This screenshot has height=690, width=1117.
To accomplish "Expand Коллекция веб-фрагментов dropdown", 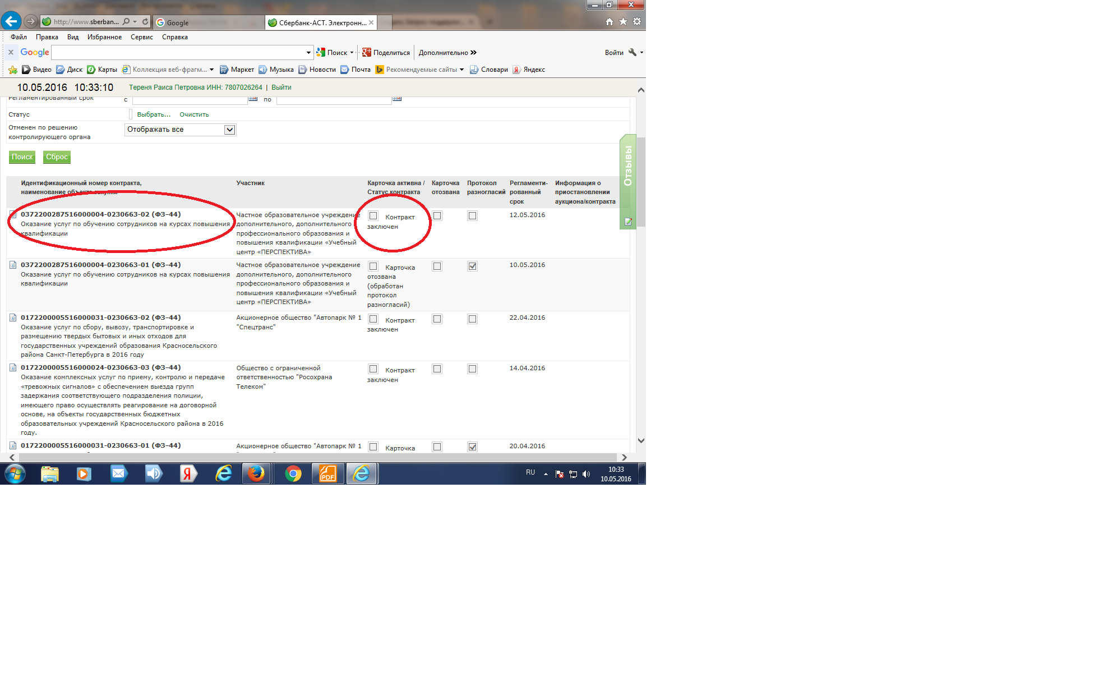I will pyautogui.click(x=211, y=70).
